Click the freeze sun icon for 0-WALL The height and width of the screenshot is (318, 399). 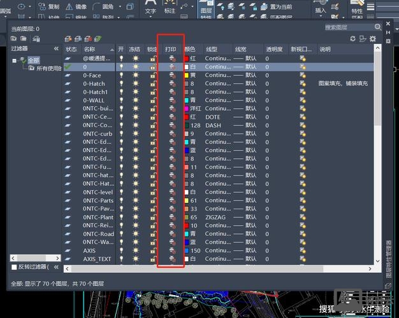pyautogui.click(x=135, y=100)
